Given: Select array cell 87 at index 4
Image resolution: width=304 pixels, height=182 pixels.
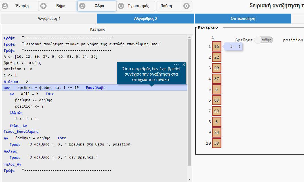Looking at the screenshot, I should tap(217, 79).
